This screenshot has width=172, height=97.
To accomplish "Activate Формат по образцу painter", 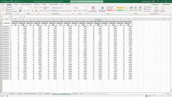I will coord(11,11).
